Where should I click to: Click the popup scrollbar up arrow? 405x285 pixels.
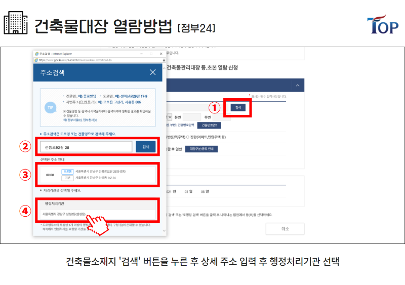(164, 68)
